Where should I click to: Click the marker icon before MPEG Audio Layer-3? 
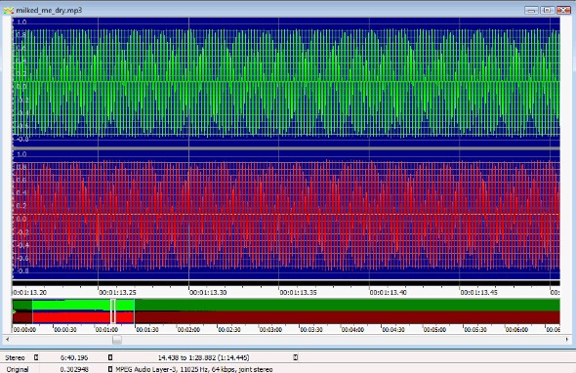110,369
